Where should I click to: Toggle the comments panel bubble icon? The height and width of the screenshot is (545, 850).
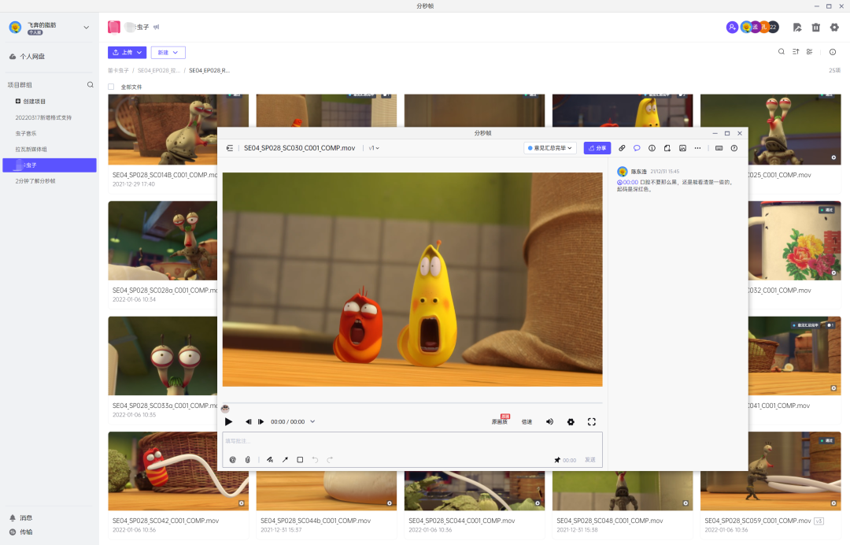[x=637, y=147]
